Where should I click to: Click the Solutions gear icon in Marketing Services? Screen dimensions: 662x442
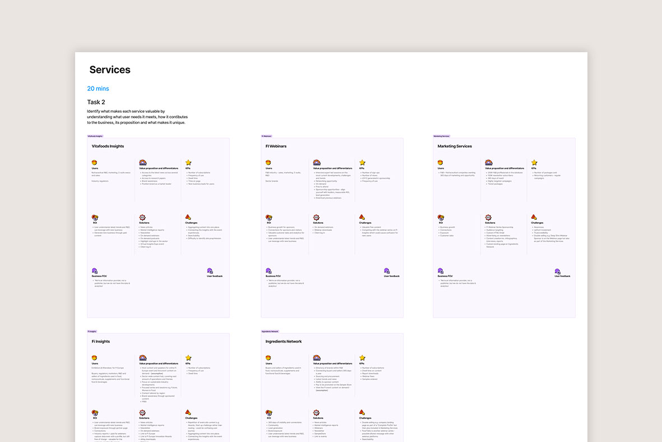point(488,217)
